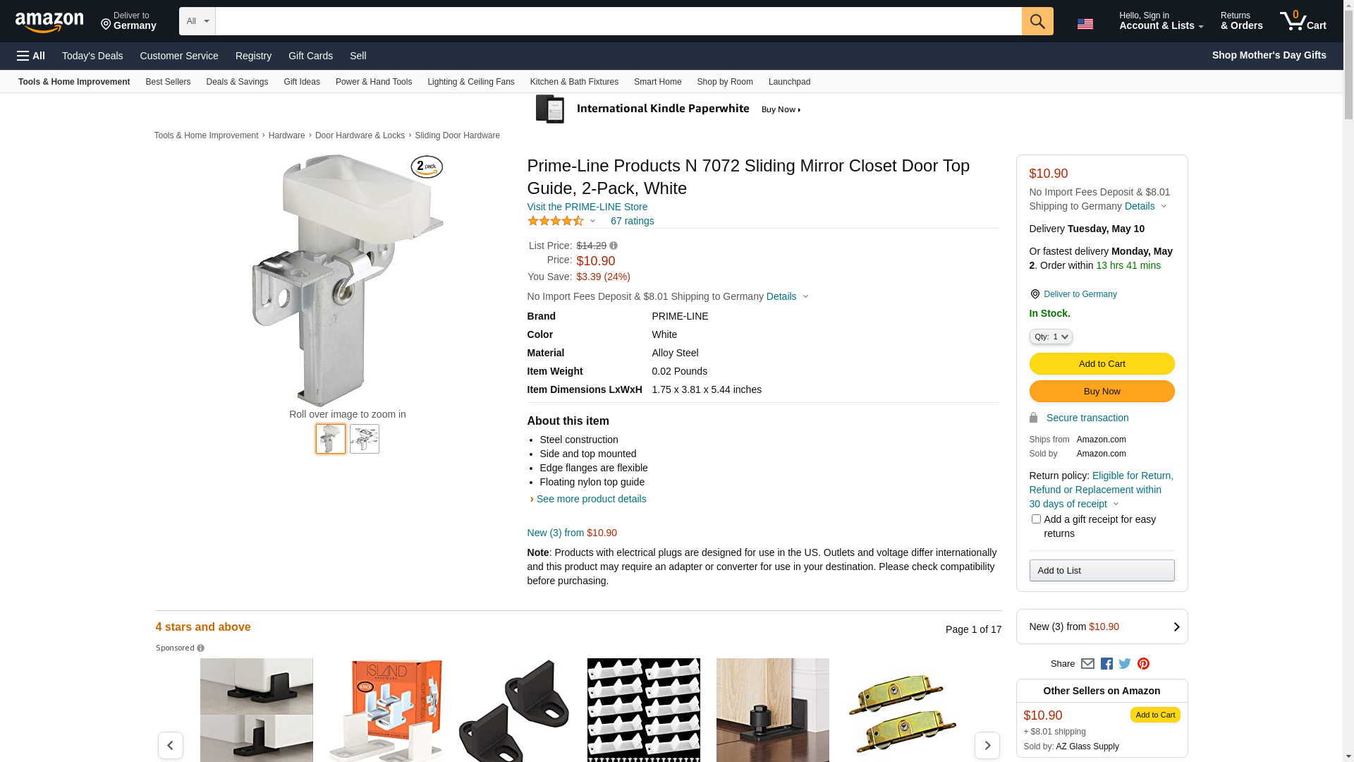Screen dimensions: 1354x762
Task: Open the All hamburger menu
Action: [31, 56]
